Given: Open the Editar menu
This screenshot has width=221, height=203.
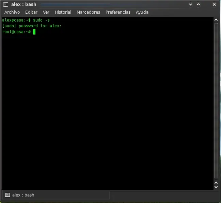Looking at the screenshot, I should [31, 12].
